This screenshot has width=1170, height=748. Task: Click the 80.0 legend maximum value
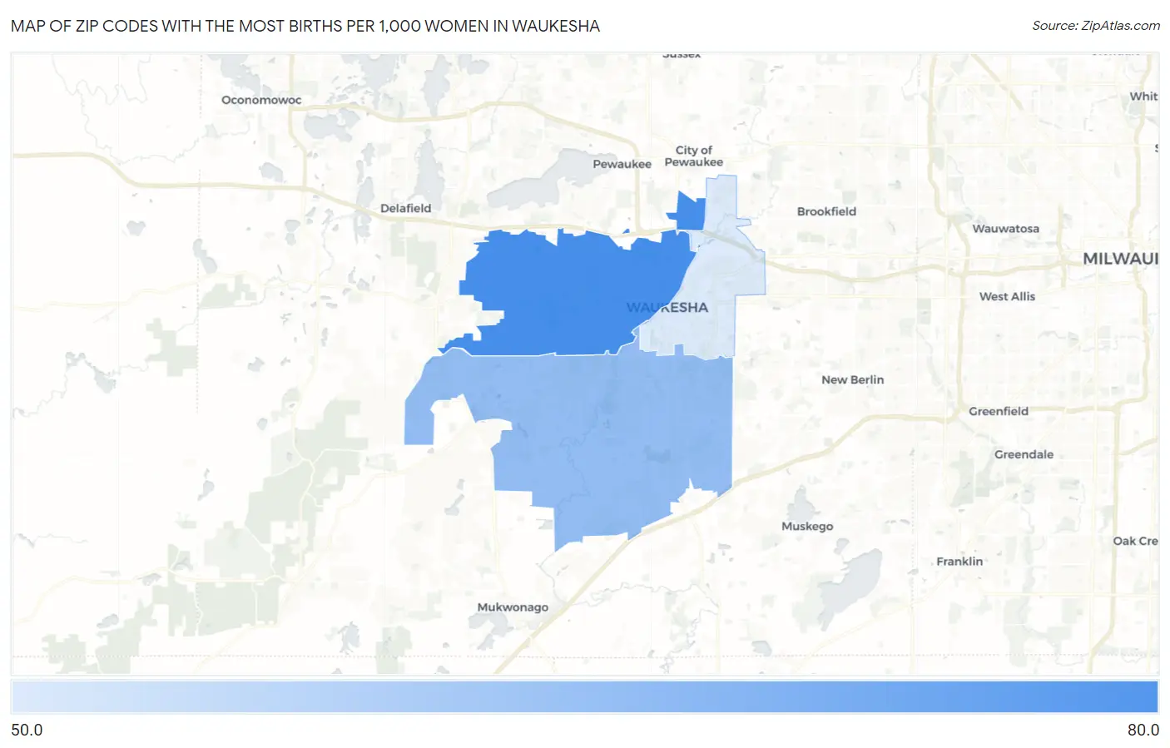(1143, 730)
